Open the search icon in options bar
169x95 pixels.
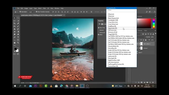point(147,12)
